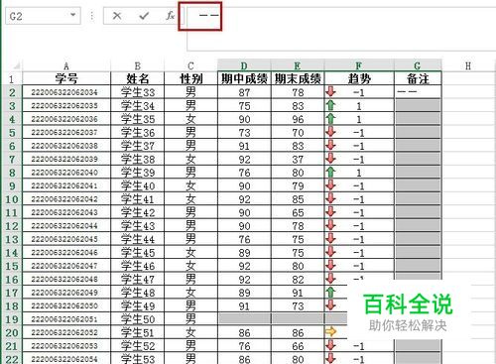496x364 pixels.
Task: Select gray remark cell G21
Action: click(418, 346)
